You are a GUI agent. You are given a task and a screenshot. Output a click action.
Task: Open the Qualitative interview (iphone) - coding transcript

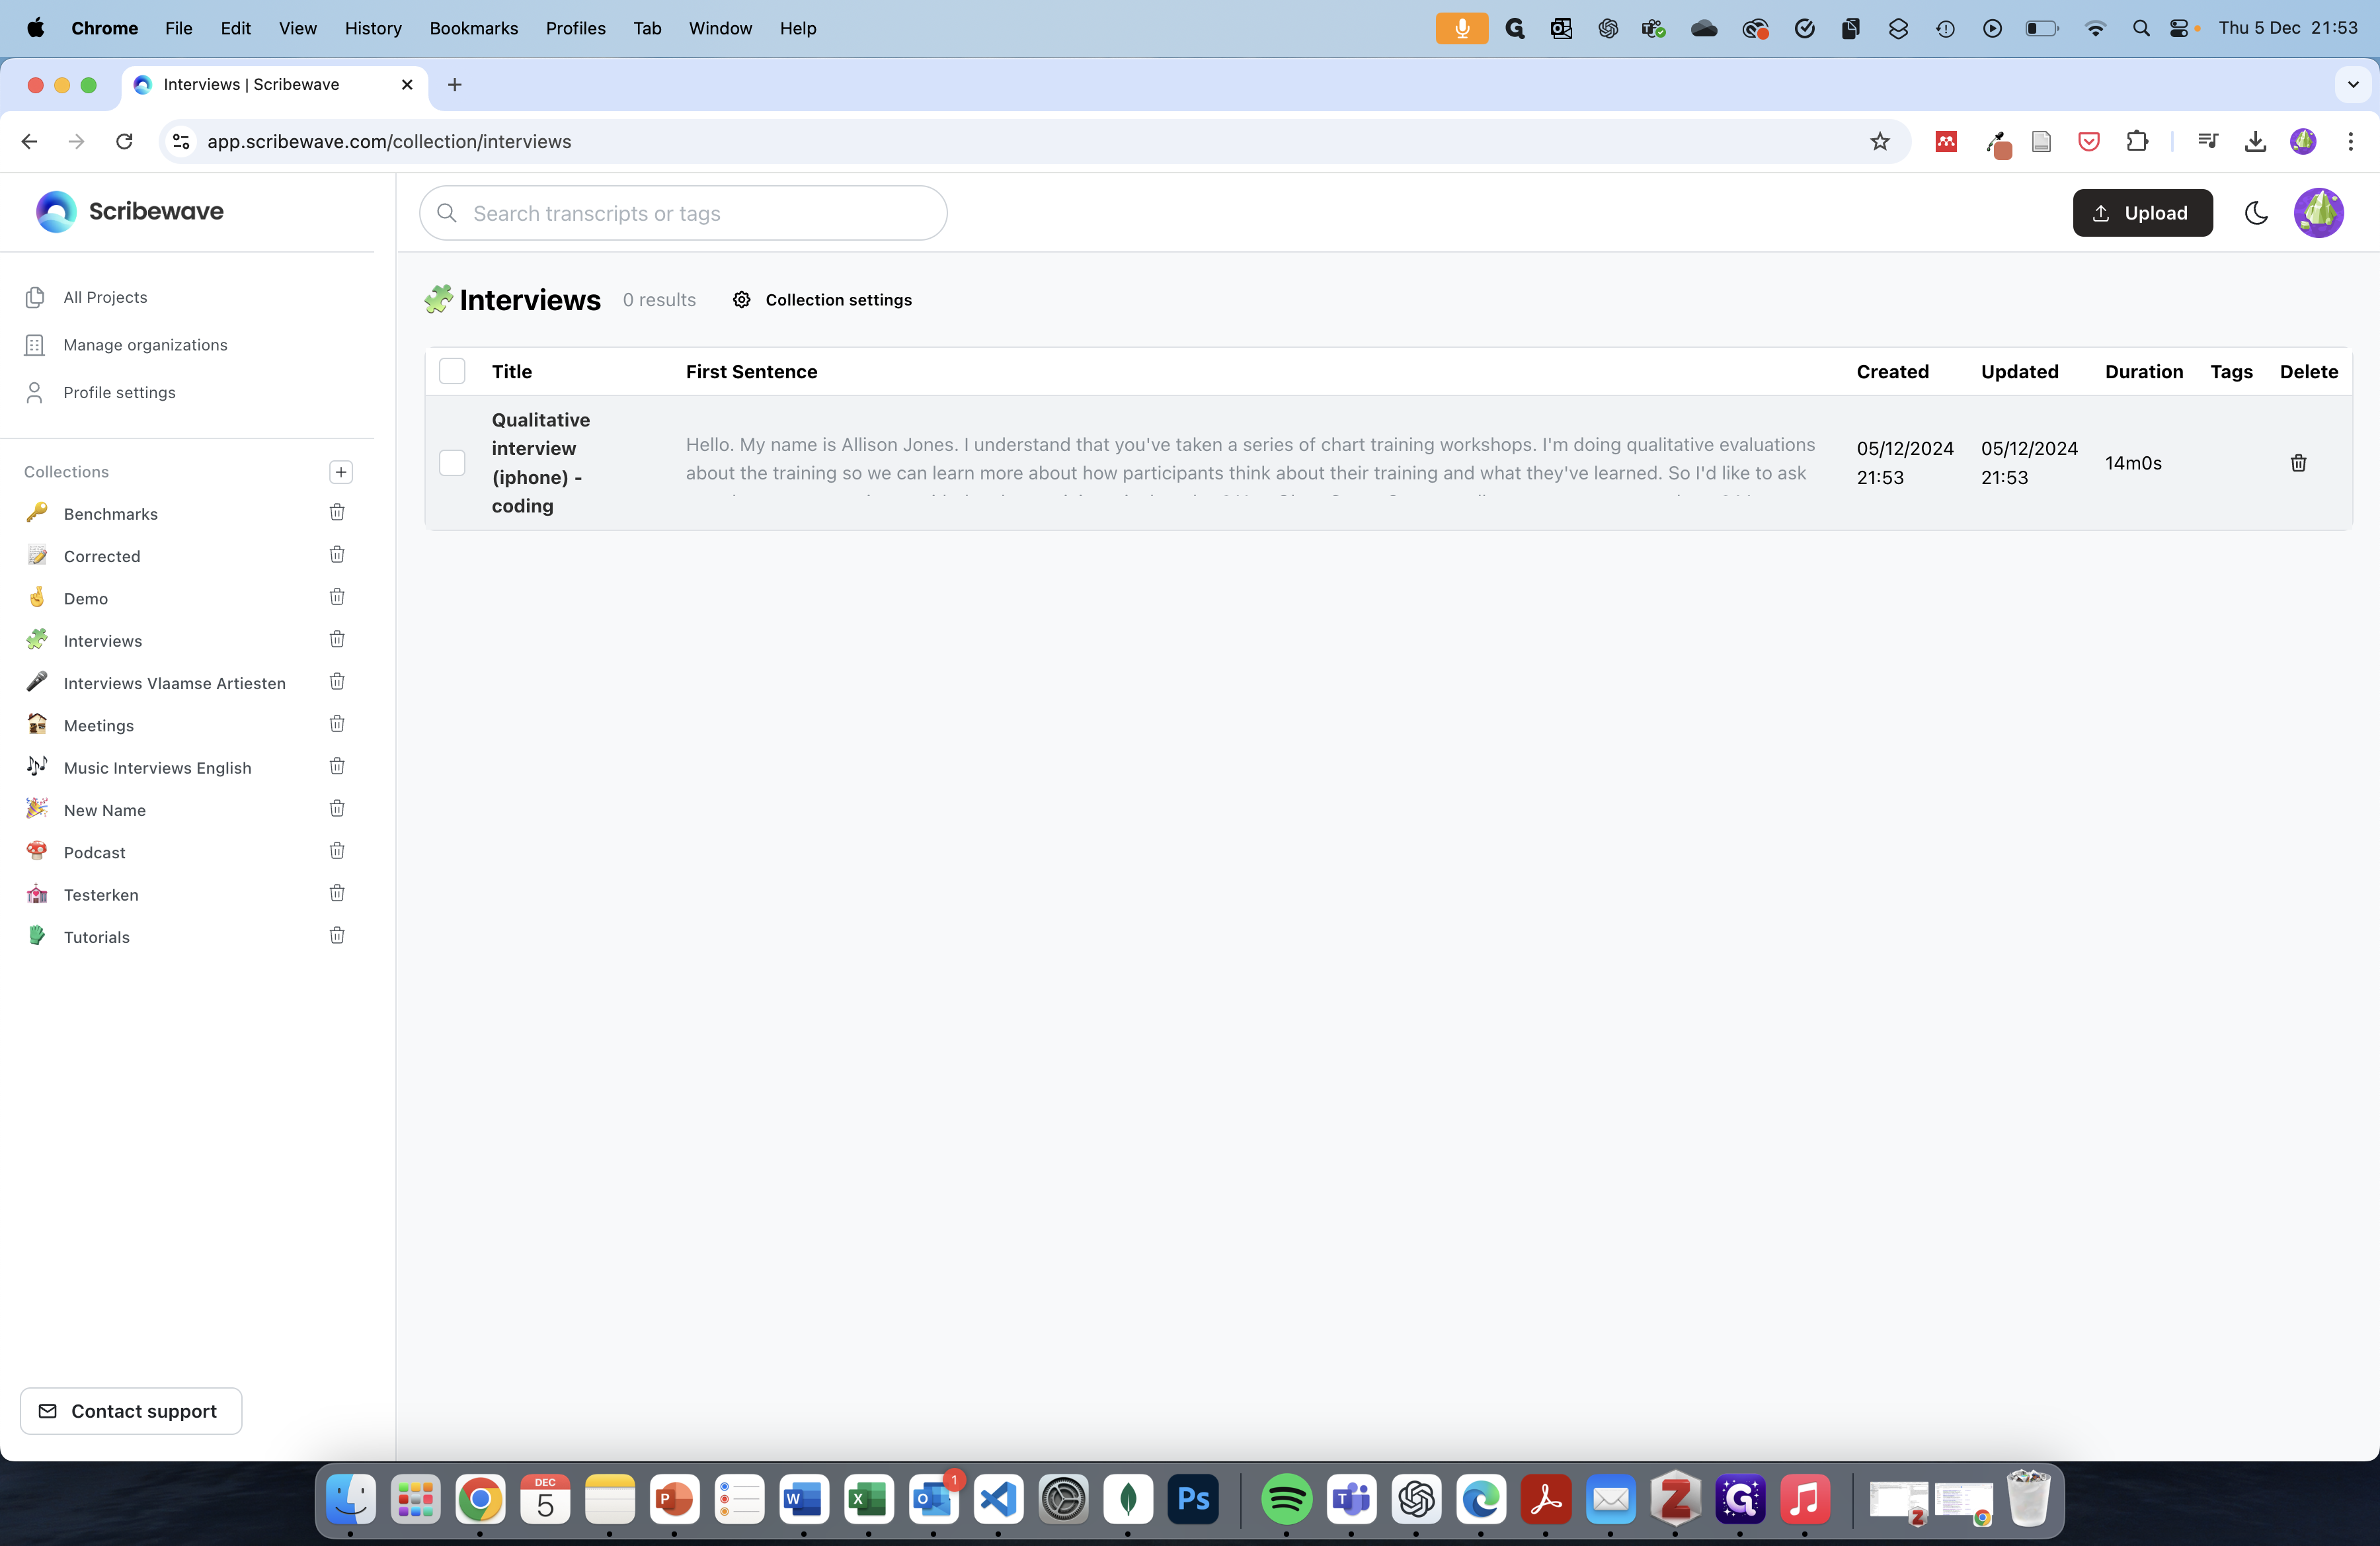tap(541, 463)
